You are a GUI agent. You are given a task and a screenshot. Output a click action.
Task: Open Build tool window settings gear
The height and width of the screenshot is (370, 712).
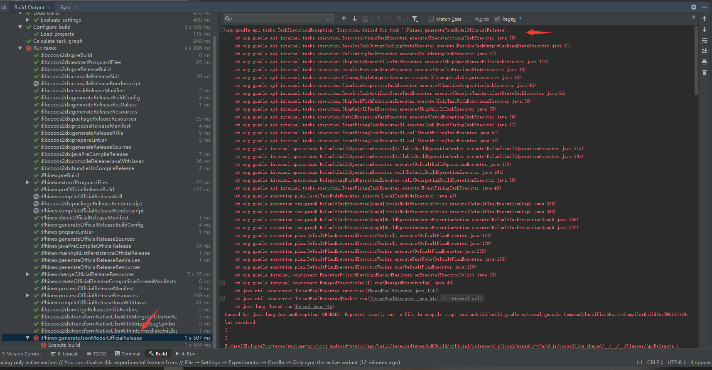point(693,7)
